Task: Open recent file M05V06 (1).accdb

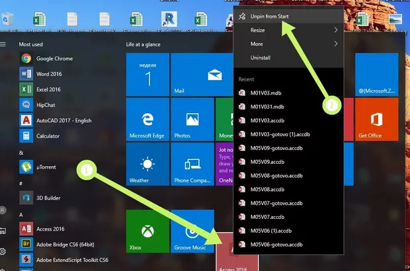Action: (288, 231)
